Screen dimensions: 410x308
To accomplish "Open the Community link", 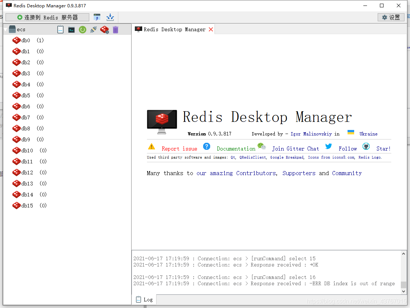I will tap(347, 173).
